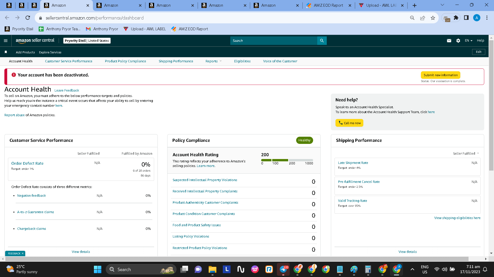Click the Call me now button
Viewport: 494px width, 277px height.
coord(349,123)
